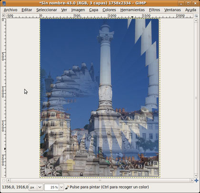Open the px units dropdown
This screenshot has height=193, width=200.
36,187
